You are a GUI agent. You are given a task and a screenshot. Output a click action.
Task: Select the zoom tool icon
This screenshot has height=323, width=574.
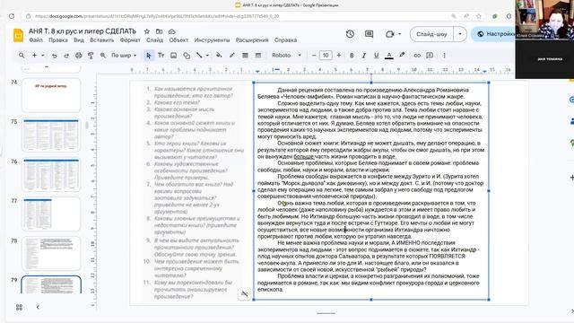click(x=103, y=56)
